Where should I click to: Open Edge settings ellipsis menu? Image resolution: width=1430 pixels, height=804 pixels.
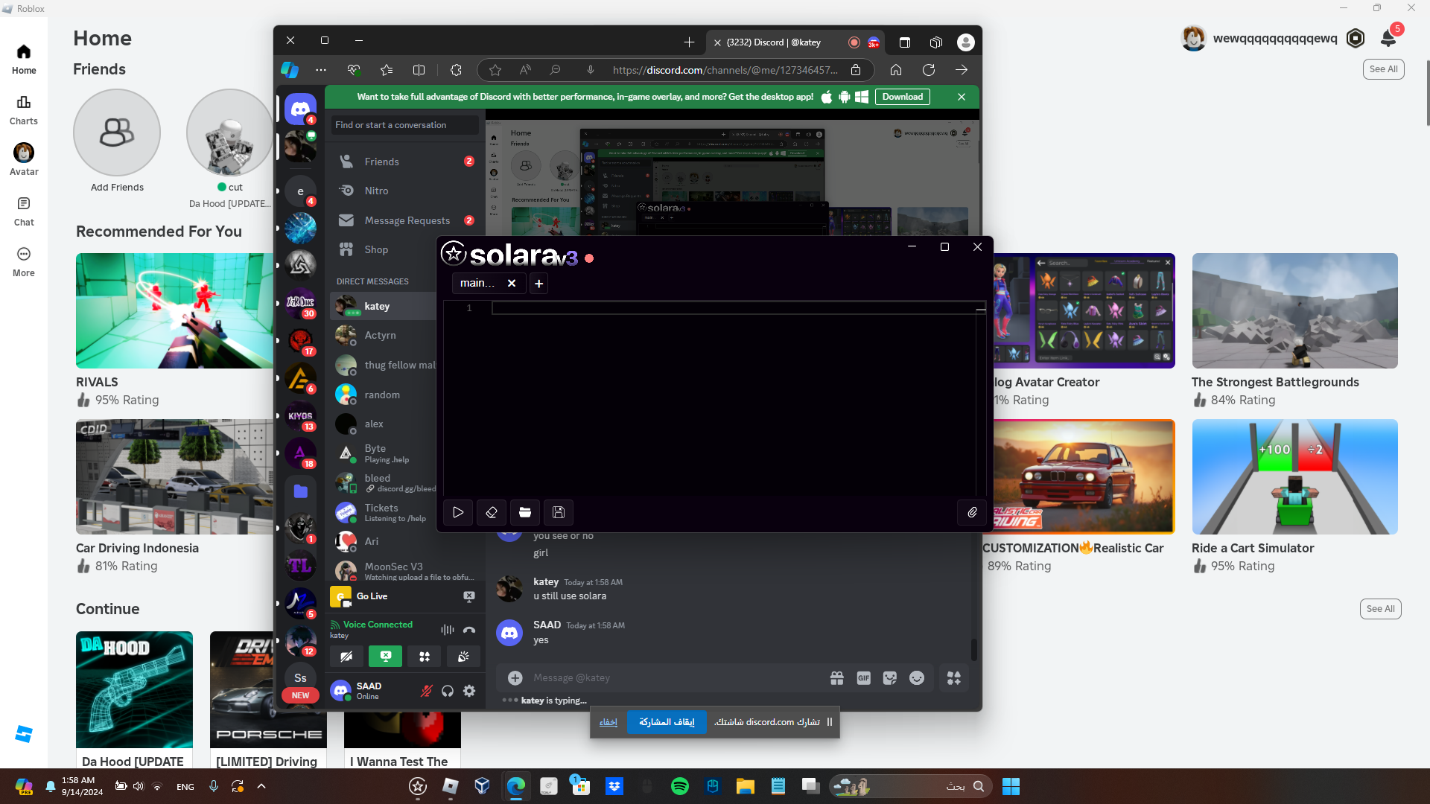click(321, 70)
